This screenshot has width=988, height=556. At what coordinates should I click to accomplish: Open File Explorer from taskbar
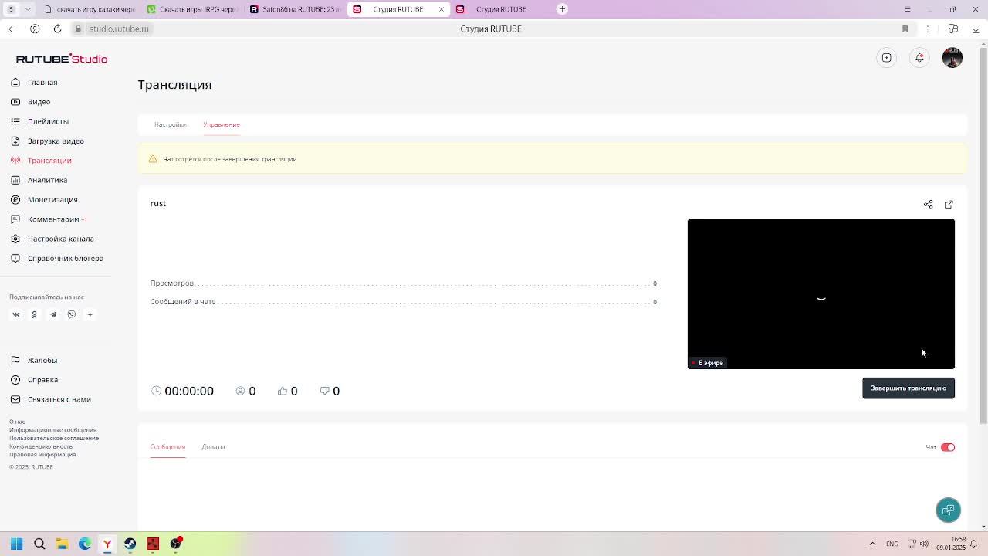tap(62, 544)
